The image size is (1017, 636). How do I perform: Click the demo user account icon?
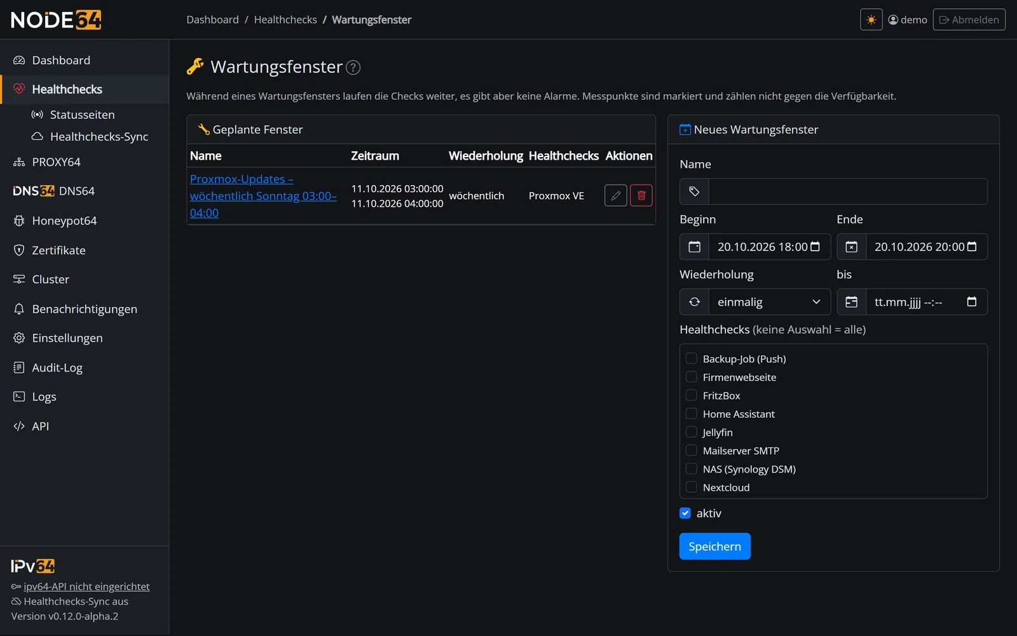tap(893, 20)
